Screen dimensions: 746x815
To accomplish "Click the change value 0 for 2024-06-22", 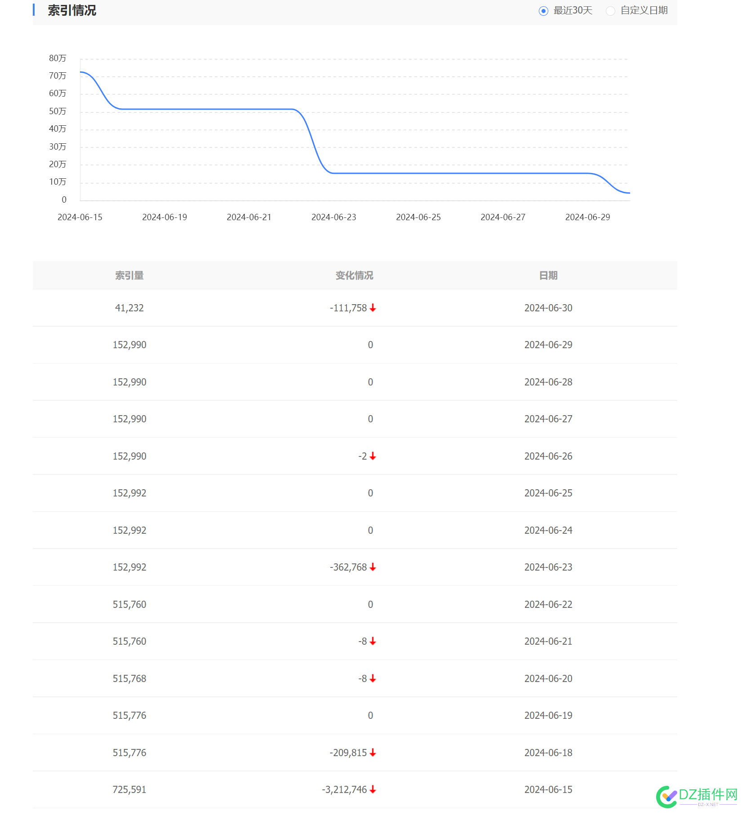I will [x=370, y=604].
